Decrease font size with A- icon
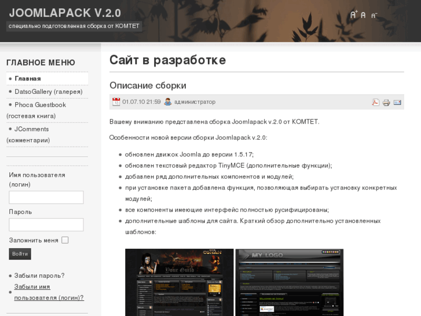 pos(374,15)
